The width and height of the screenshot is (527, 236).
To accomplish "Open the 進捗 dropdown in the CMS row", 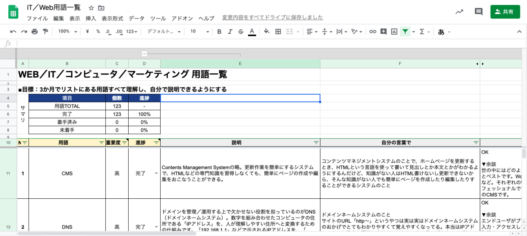I will click(x=155, y=174).
